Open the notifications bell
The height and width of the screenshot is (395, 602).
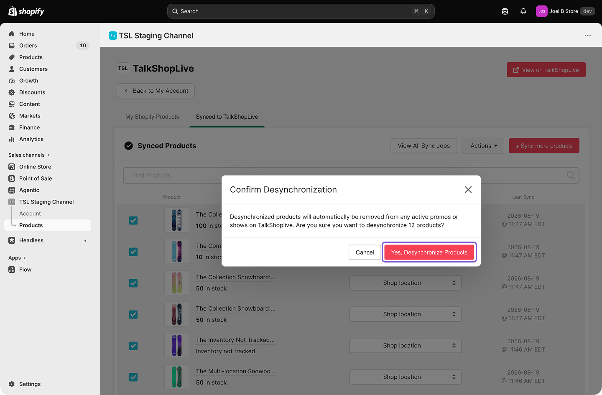click(523, 11)
